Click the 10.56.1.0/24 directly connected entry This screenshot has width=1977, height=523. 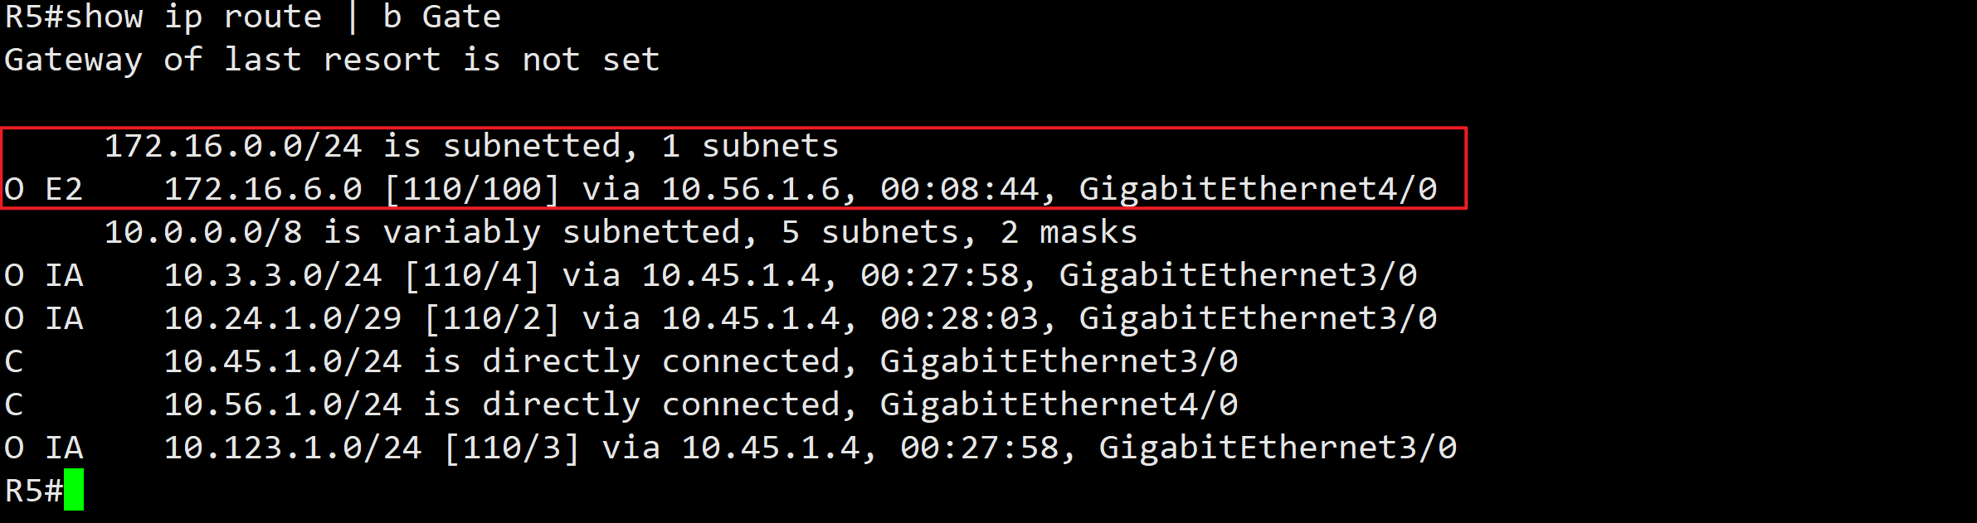pos(700,405)
